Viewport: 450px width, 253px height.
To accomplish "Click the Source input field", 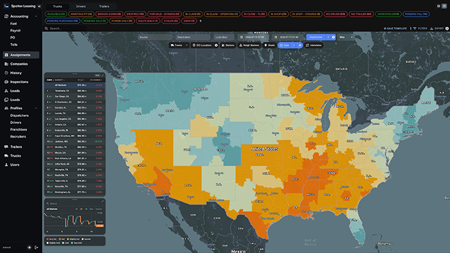I will coord(155,37).
